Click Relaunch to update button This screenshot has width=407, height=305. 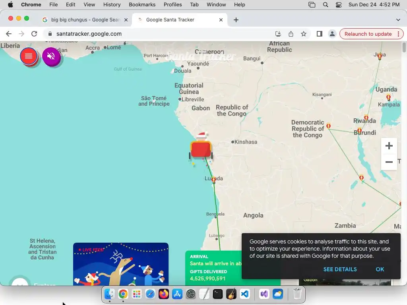368,34
